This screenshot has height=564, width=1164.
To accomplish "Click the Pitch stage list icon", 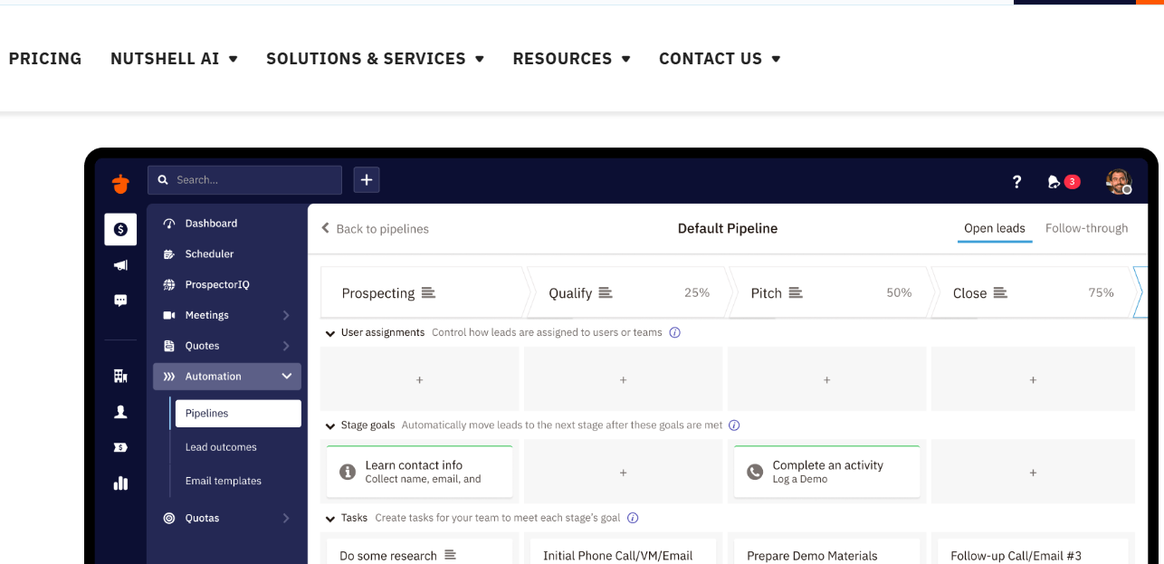I will pyautogui.click(x=796, y=292).
